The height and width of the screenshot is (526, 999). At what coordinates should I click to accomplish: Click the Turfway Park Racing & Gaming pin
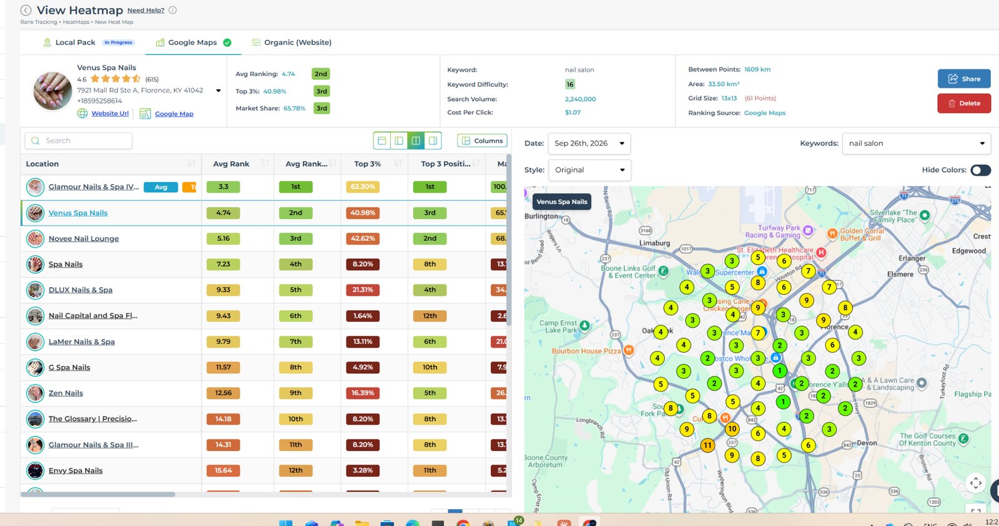(808, 230)
